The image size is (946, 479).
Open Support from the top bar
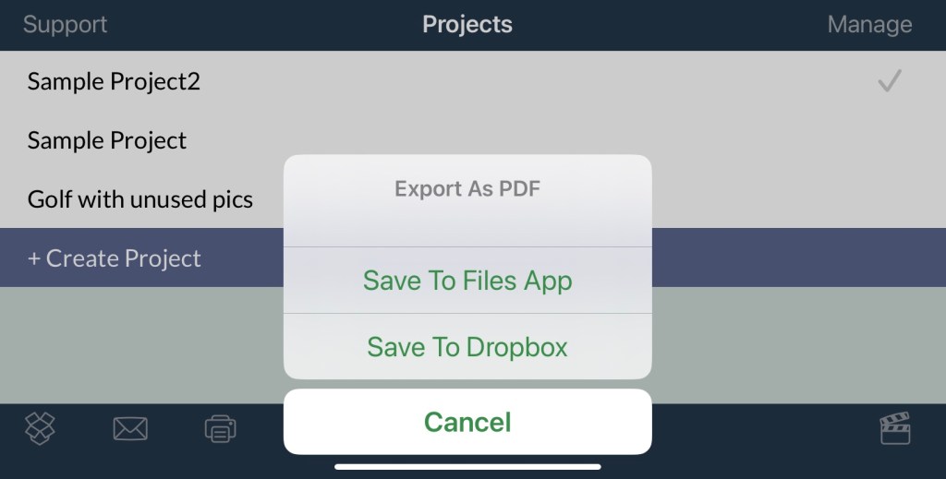(65, 24)
